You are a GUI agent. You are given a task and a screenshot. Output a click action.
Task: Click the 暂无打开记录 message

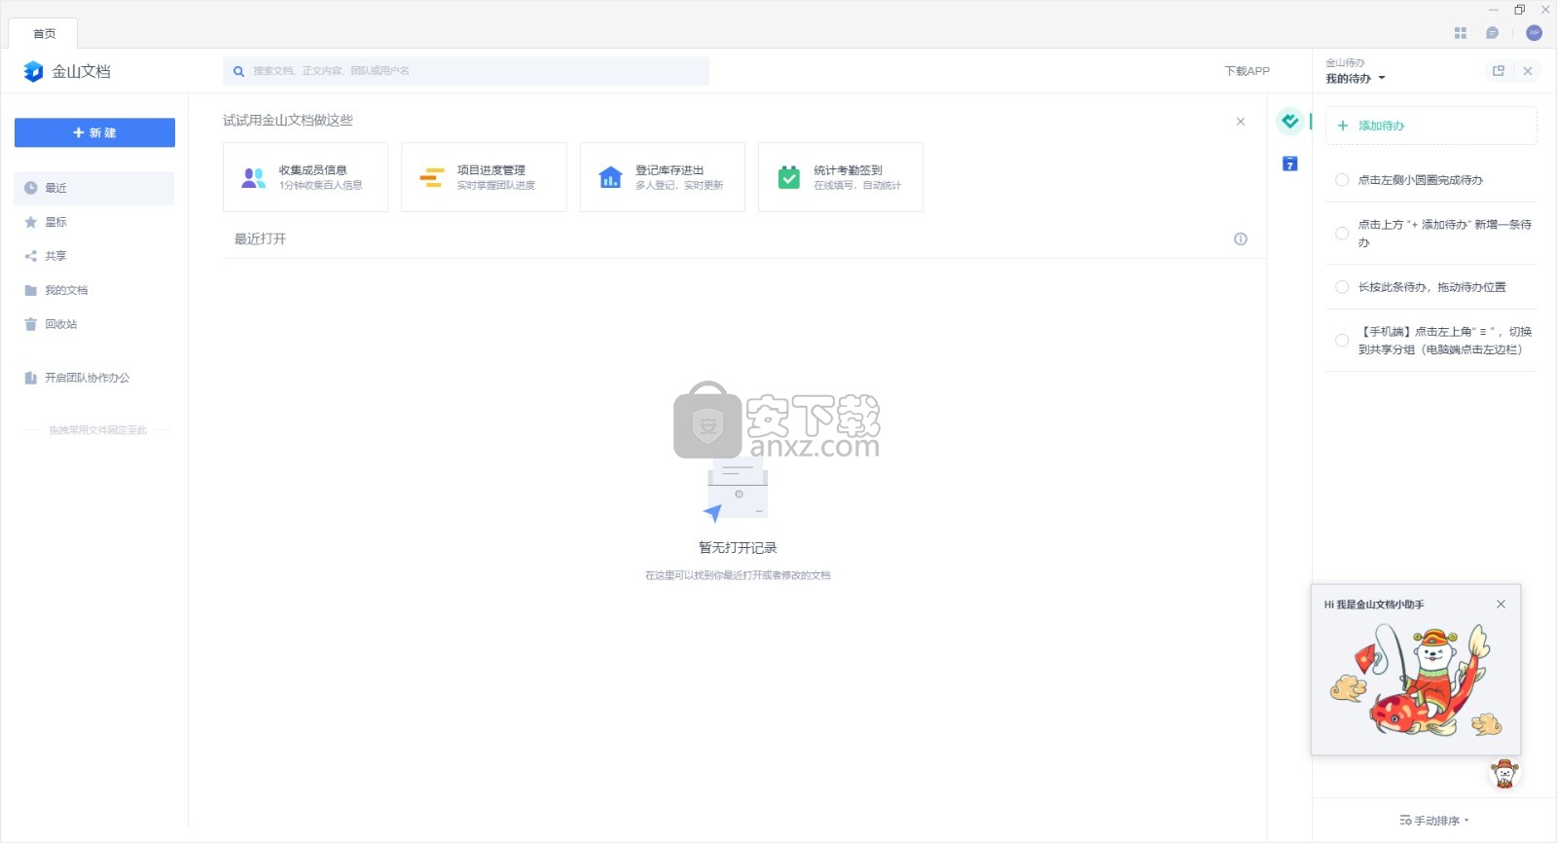pyautogui.click(x=738, y=548)
